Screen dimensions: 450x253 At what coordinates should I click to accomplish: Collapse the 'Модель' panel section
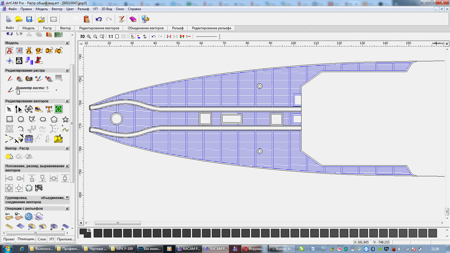67,43
